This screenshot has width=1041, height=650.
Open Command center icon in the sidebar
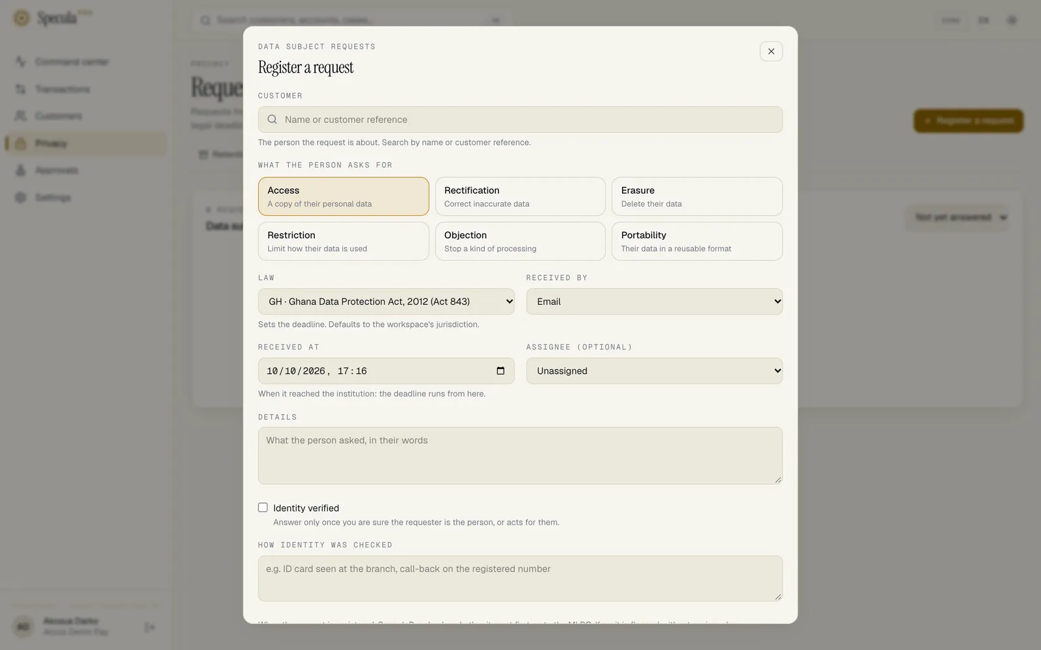(21, 62)
